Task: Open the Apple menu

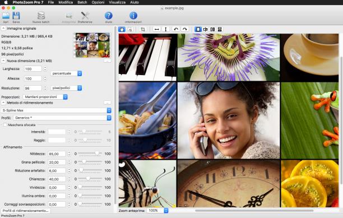Action: click(6, 2)
